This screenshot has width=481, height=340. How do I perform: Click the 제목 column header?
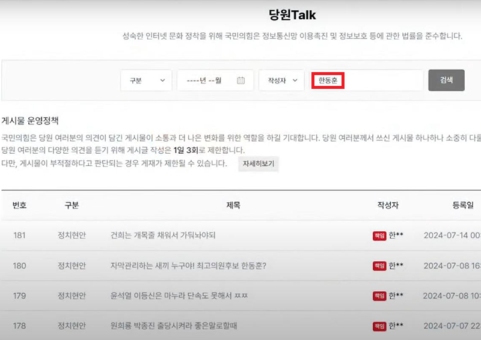(233, 205)
